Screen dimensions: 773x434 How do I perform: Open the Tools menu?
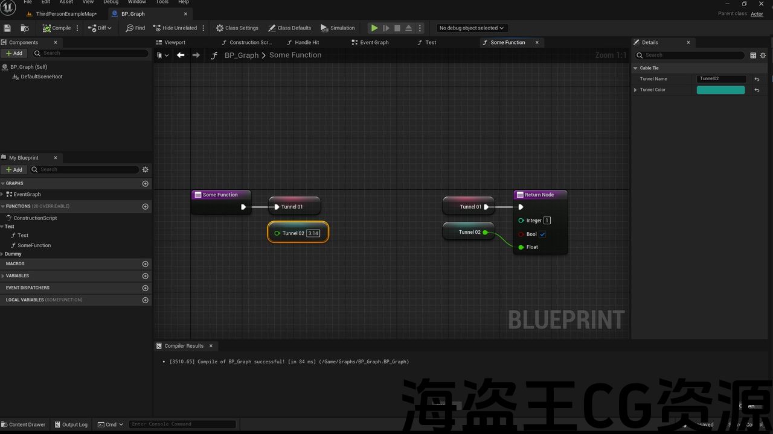click(x=162, y=2)
